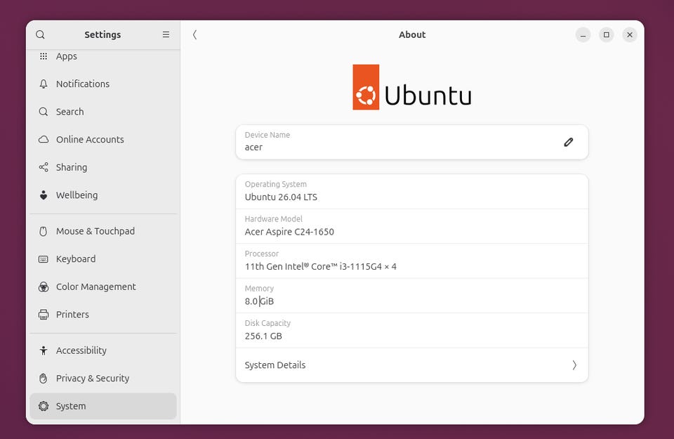674x439 pixels.
Task: Click the System gear icon
Action: coord(44,406)
